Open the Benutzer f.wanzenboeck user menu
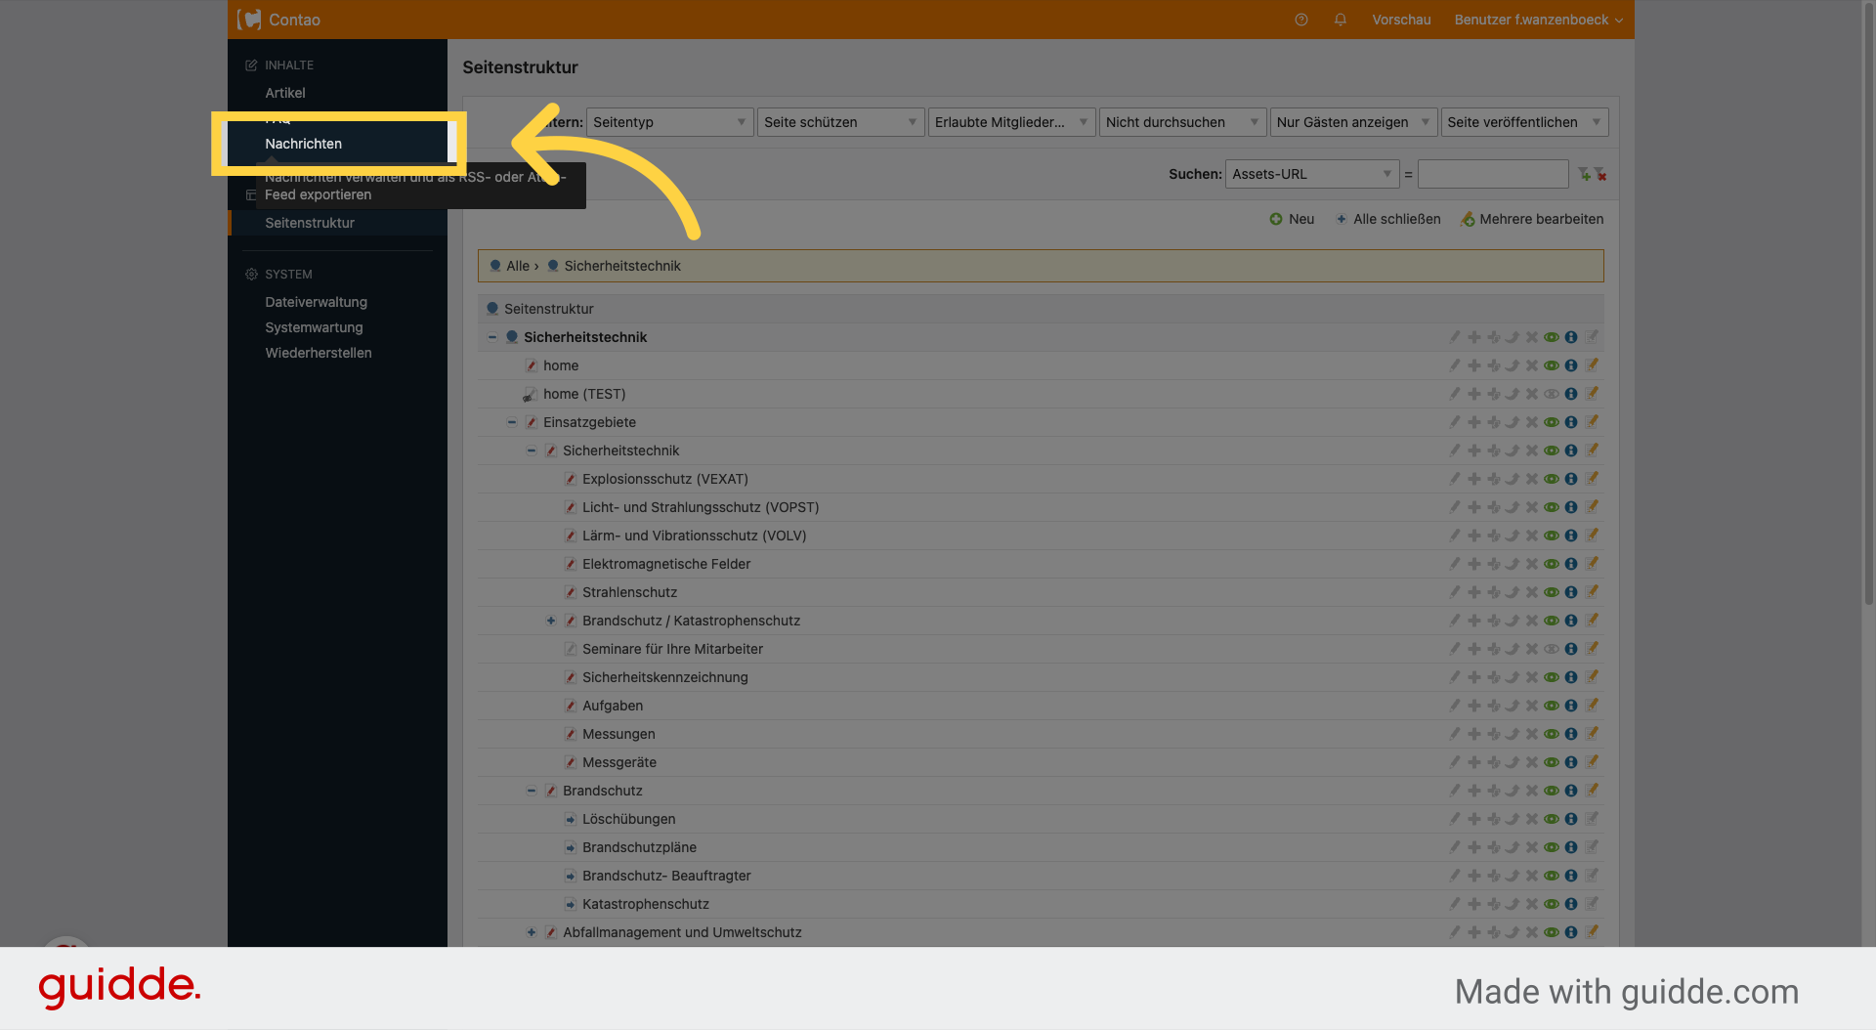This screenshot has height=1030, width=1876. [1538, 20]
